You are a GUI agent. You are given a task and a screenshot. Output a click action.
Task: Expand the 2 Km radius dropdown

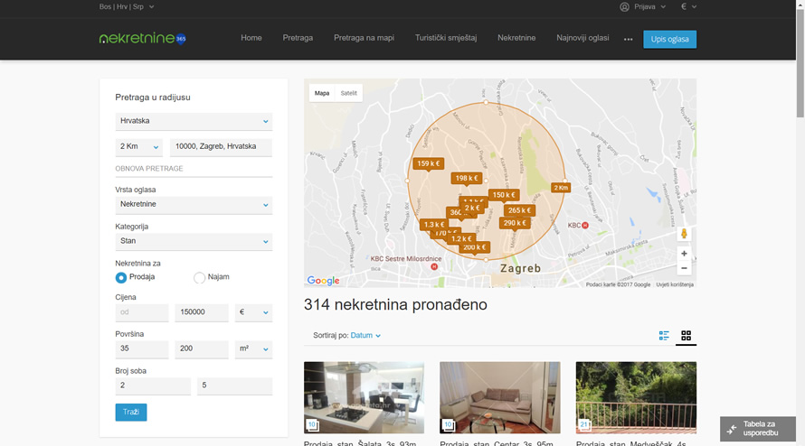pos(138,146)
